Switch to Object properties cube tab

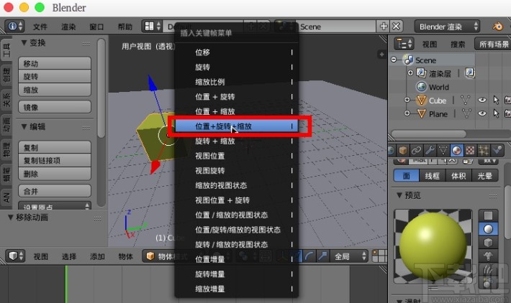[403, 150]
